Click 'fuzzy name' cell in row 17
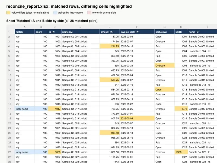 click(x=25, y=109)
